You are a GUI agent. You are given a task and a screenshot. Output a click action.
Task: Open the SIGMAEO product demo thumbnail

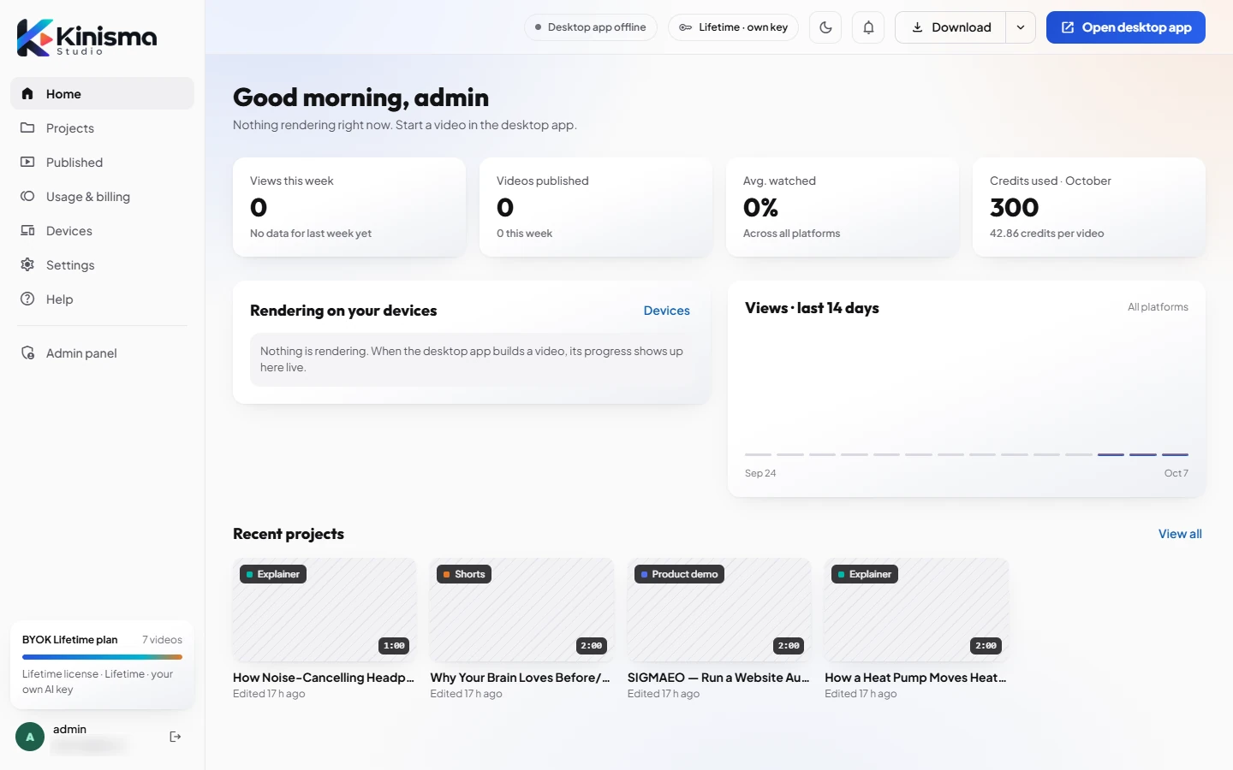[719, 610]
